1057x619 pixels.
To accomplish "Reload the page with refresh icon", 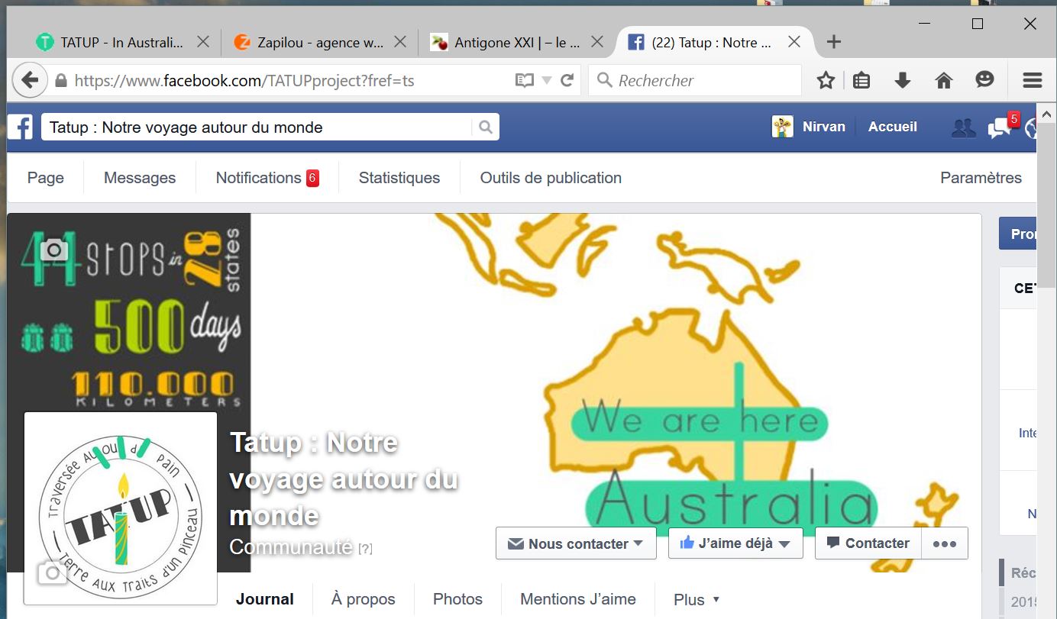I will pos(567,80).
